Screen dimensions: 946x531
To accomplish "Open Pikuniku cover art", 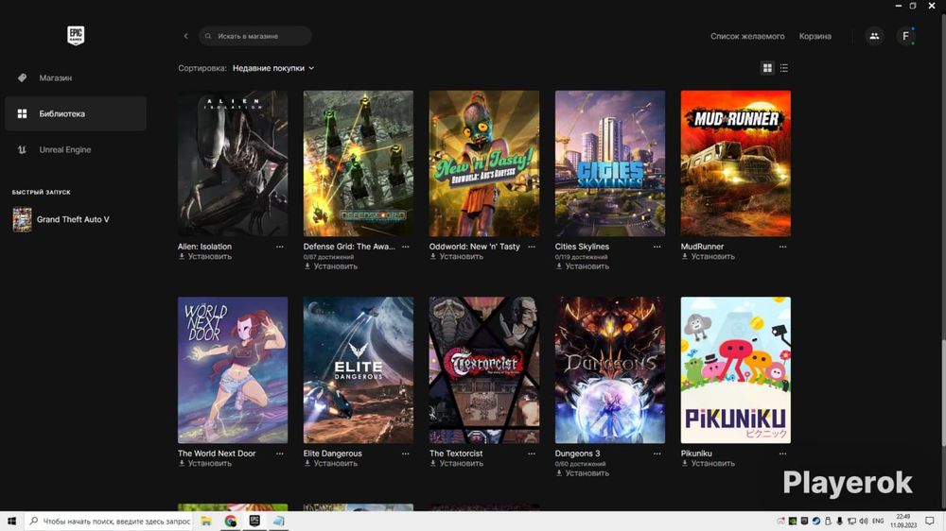I will pos(735,370).
